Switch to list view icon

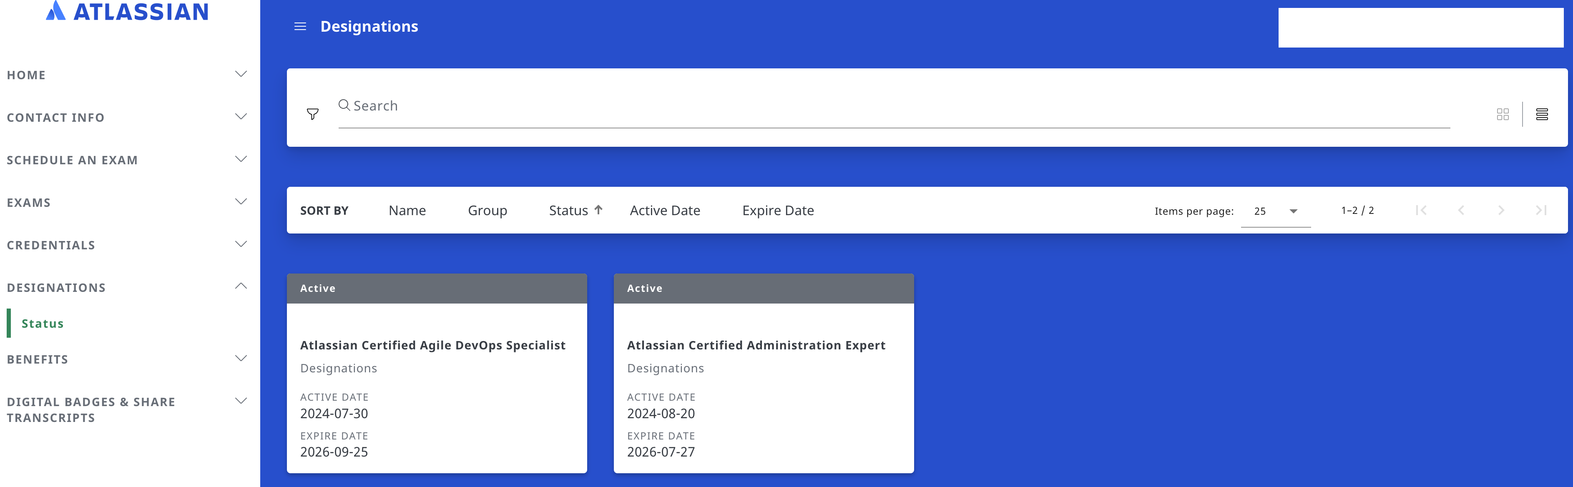[x=1541, y=114]
